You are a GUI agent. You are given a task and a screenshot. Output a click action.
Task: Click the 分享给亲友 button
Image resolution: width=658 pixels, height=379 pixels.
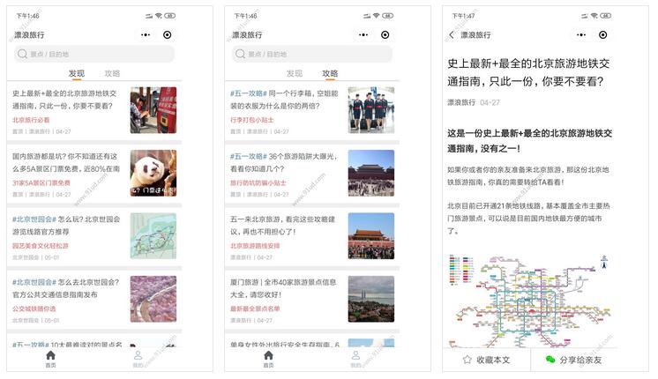click(x=574, y=360)
